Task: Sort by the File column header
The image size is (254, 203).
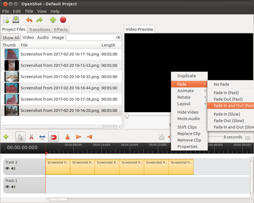Action: [60, 45]
